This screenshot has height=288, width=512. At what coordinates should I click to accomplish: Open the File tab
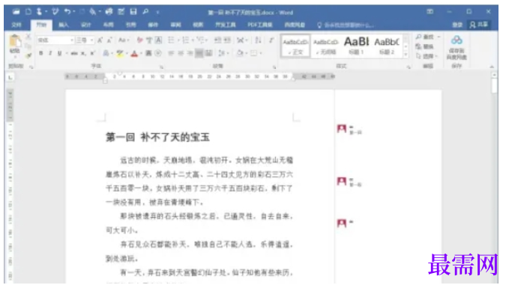click(16, 25)
